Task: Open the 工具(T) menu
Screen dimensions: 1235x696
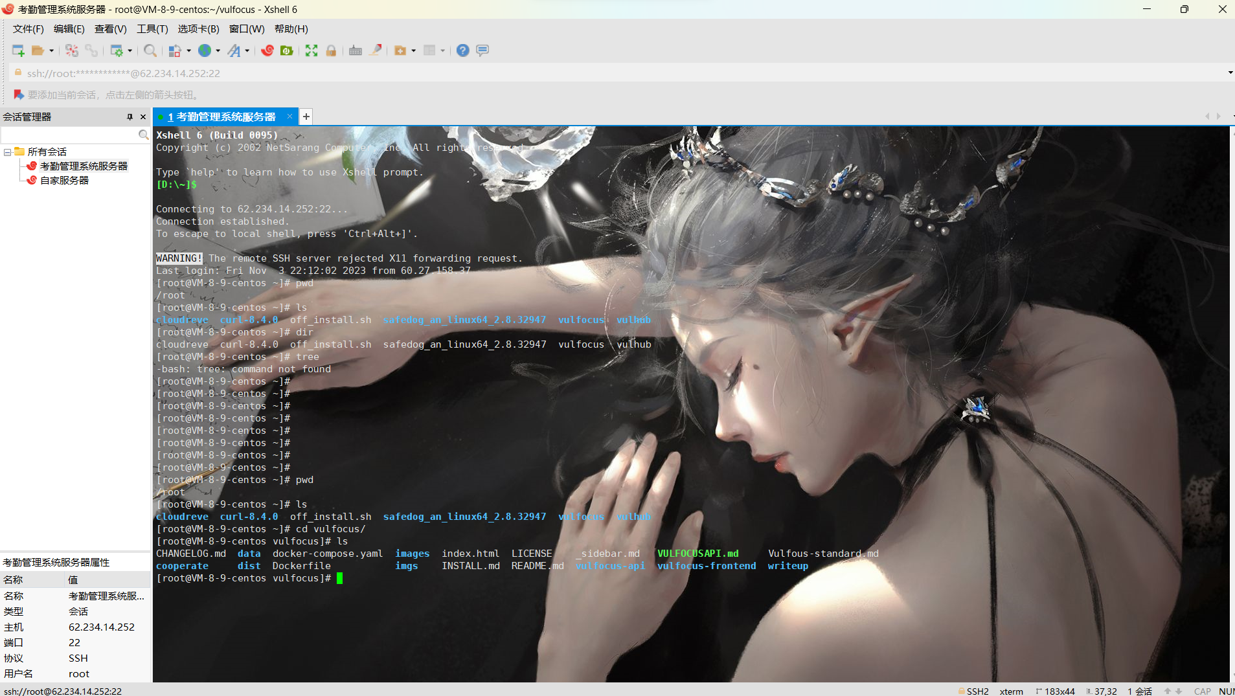Action: [x=152, y=29]
